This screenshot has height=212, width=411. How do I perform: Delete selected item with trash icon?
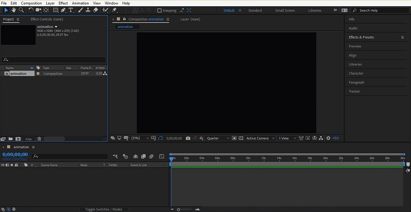coord(39,138)
